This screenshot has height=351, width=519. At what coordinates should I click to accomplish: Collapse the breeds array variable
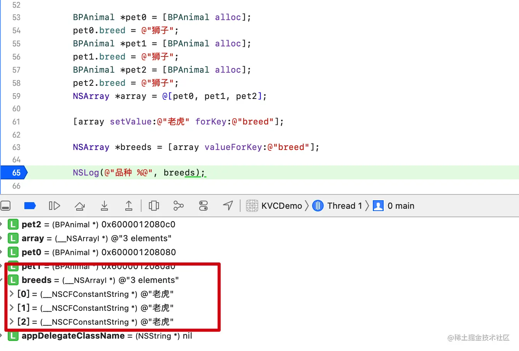click(5, 280)
